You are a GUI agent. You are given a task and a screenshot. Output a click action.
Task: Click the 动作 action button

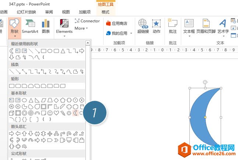(156, 26)
